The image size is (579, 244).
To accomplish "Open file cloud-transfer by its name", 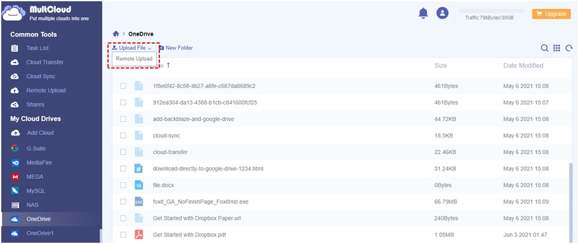I will [x=170, y=152].
